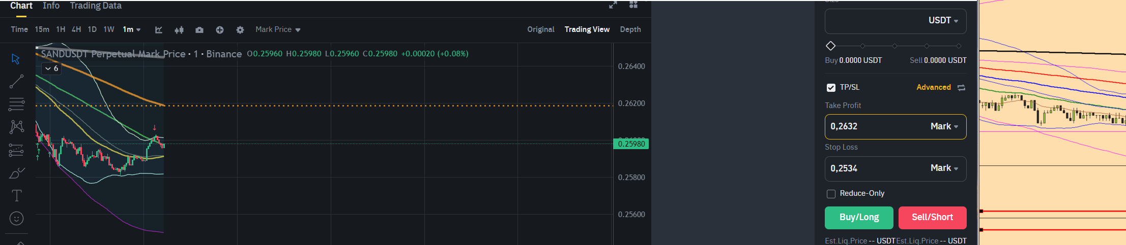Image resolution: width=1126 pixels, height=245 pixels.
Task: Switch to the Depth chart view
Action: tap(630, 29)
